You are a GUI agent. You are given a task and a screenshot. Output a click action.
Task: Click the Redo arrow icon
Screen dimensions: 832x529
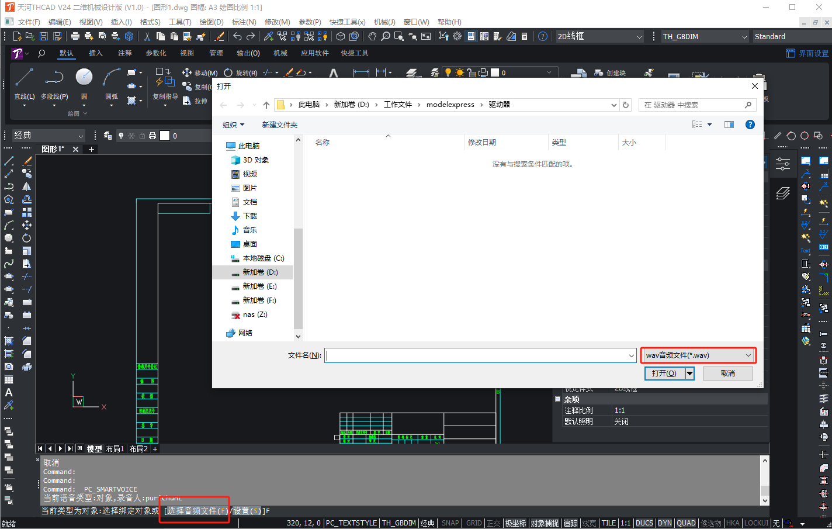pyautogui.click(x=251, y=36)
